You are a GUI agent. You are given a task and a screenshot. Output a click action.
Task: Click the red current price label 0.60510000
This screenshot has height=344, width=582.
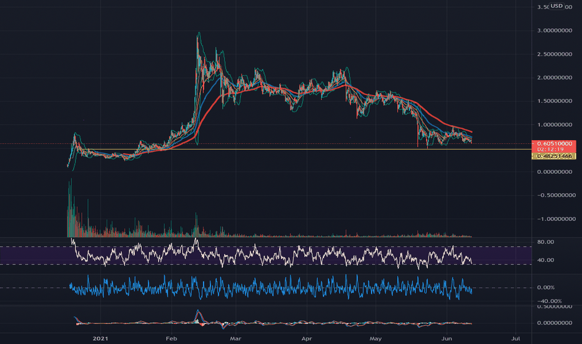(x=554, y=144)
